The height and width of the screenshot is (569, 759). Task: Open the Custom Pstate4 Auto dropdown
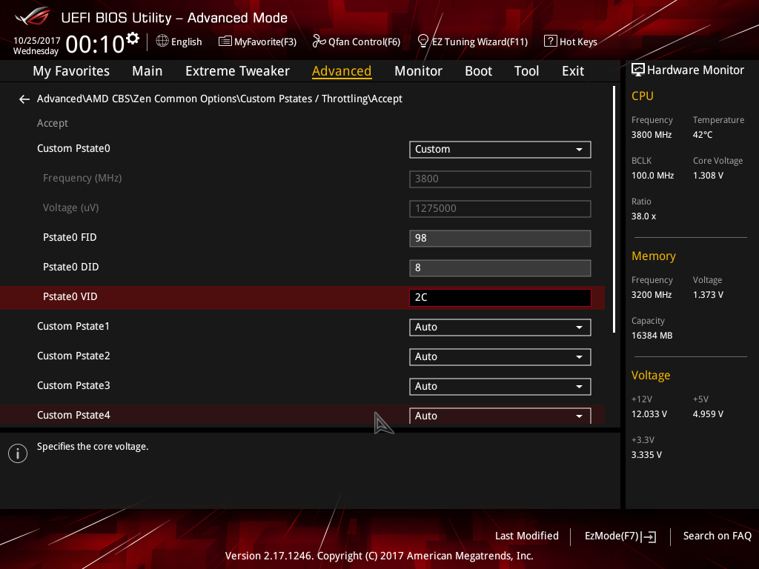500,416
